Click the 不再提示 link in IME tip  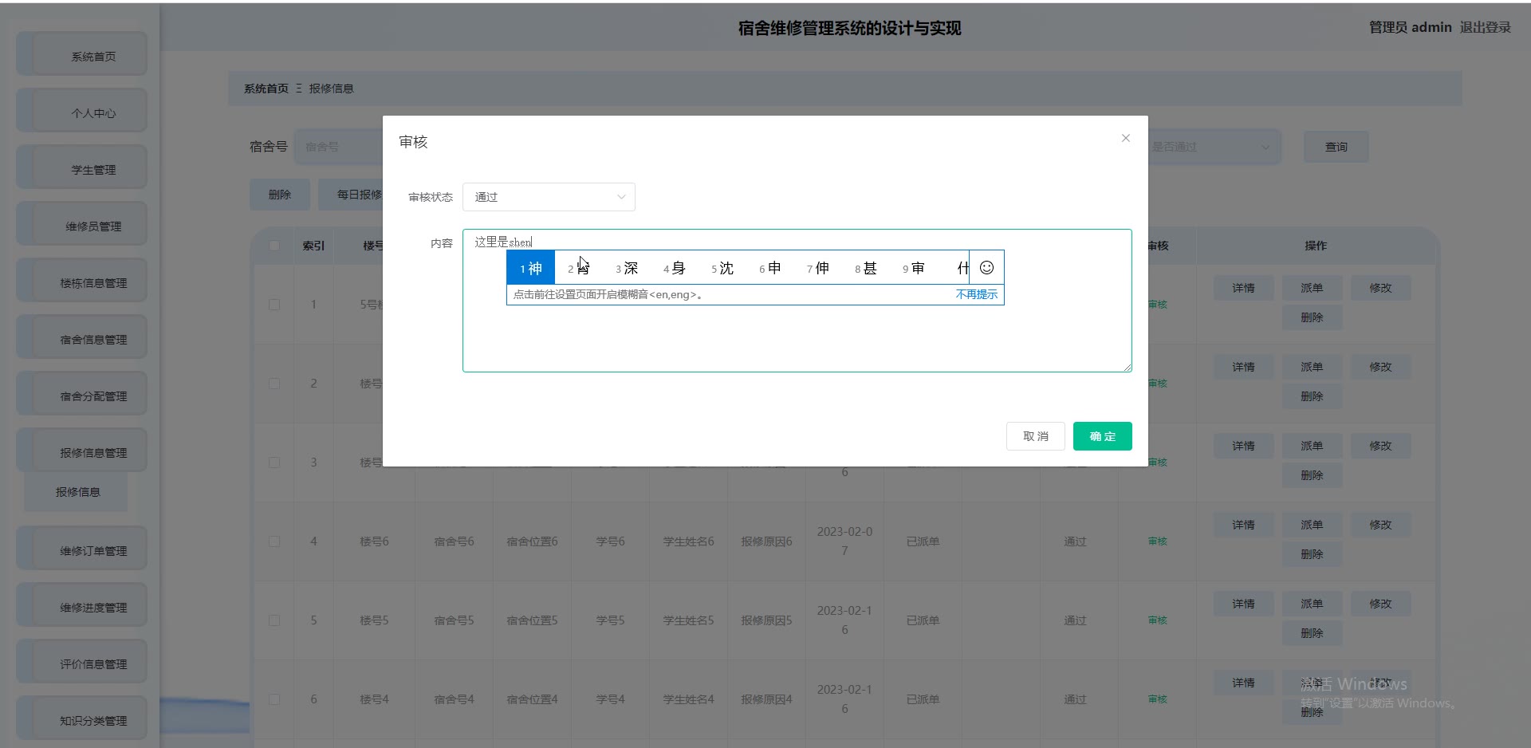click(976, 294)
